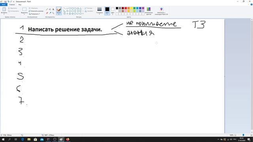The width and height of the screenshot is (253, 142).
Task: Open the Edit colors dialog
Action: pos(149,11)
